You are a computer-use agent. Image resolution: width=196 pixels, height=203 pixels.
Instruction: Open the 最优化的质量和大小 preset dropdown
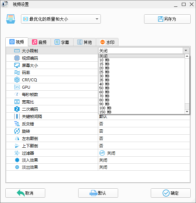[x=61, y=19]
